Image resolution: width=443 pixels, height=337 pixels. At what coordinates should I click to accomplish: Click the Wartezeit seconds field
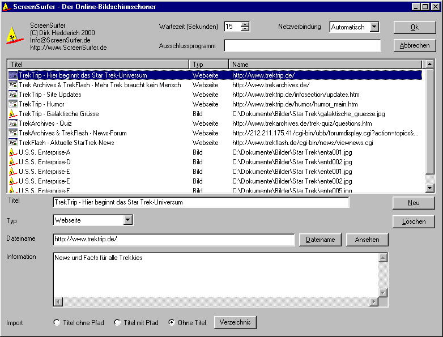point(232,27)
